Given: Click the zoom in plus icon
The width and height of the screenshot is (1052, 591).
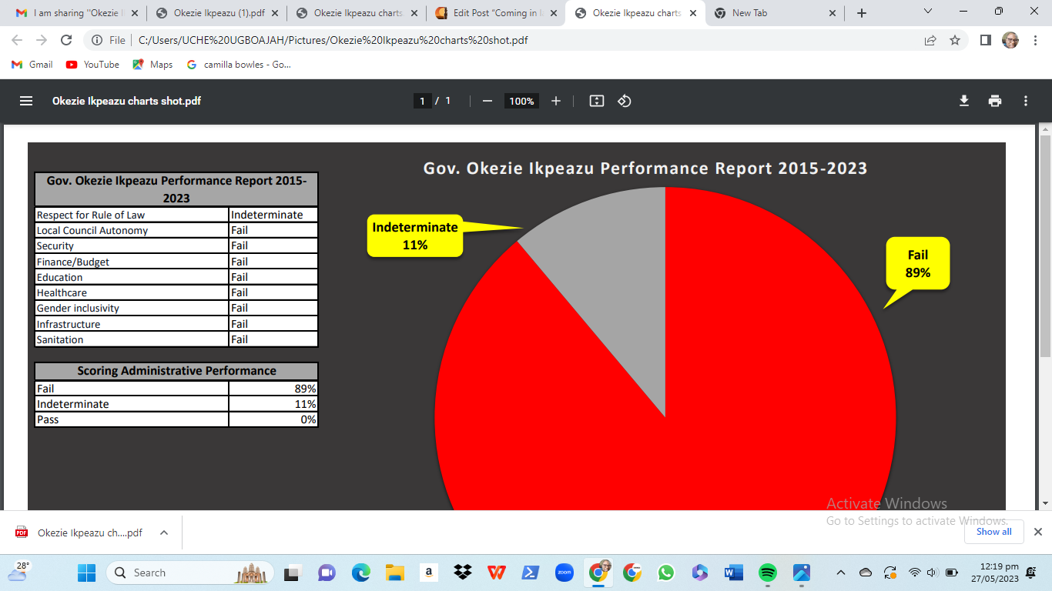Looking at the screenshot, I should (x=556, y=101).
